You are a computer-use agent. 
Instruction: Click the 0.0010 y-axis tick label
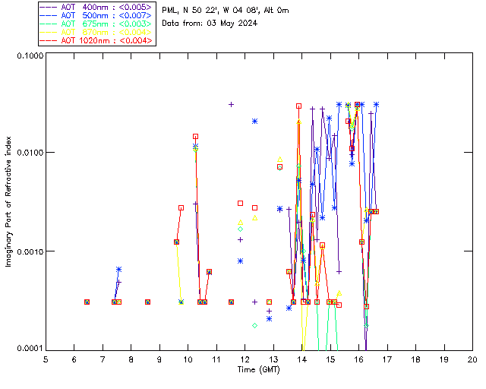click(30, 251)
